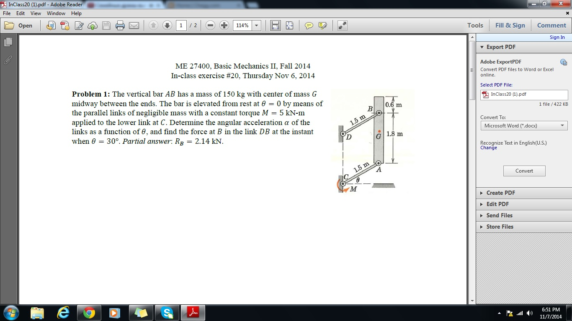Open the zoom percentage dropdown
This screenshot has height=321, width=572.
click(257, 25)
